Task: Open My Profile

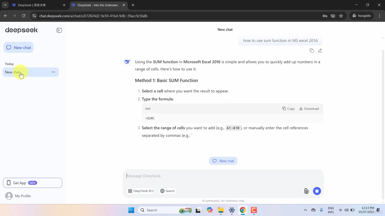Action: click(x=18, y=196)
